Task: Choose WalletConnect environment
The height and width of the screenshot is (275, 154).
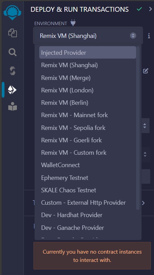Action: (88, 165)
